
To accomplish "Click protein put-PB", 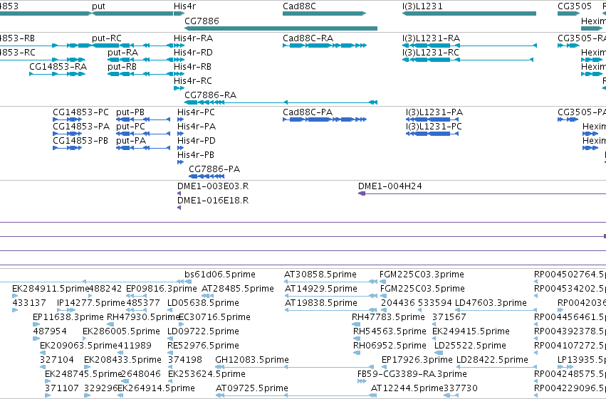I will [143, 119].
